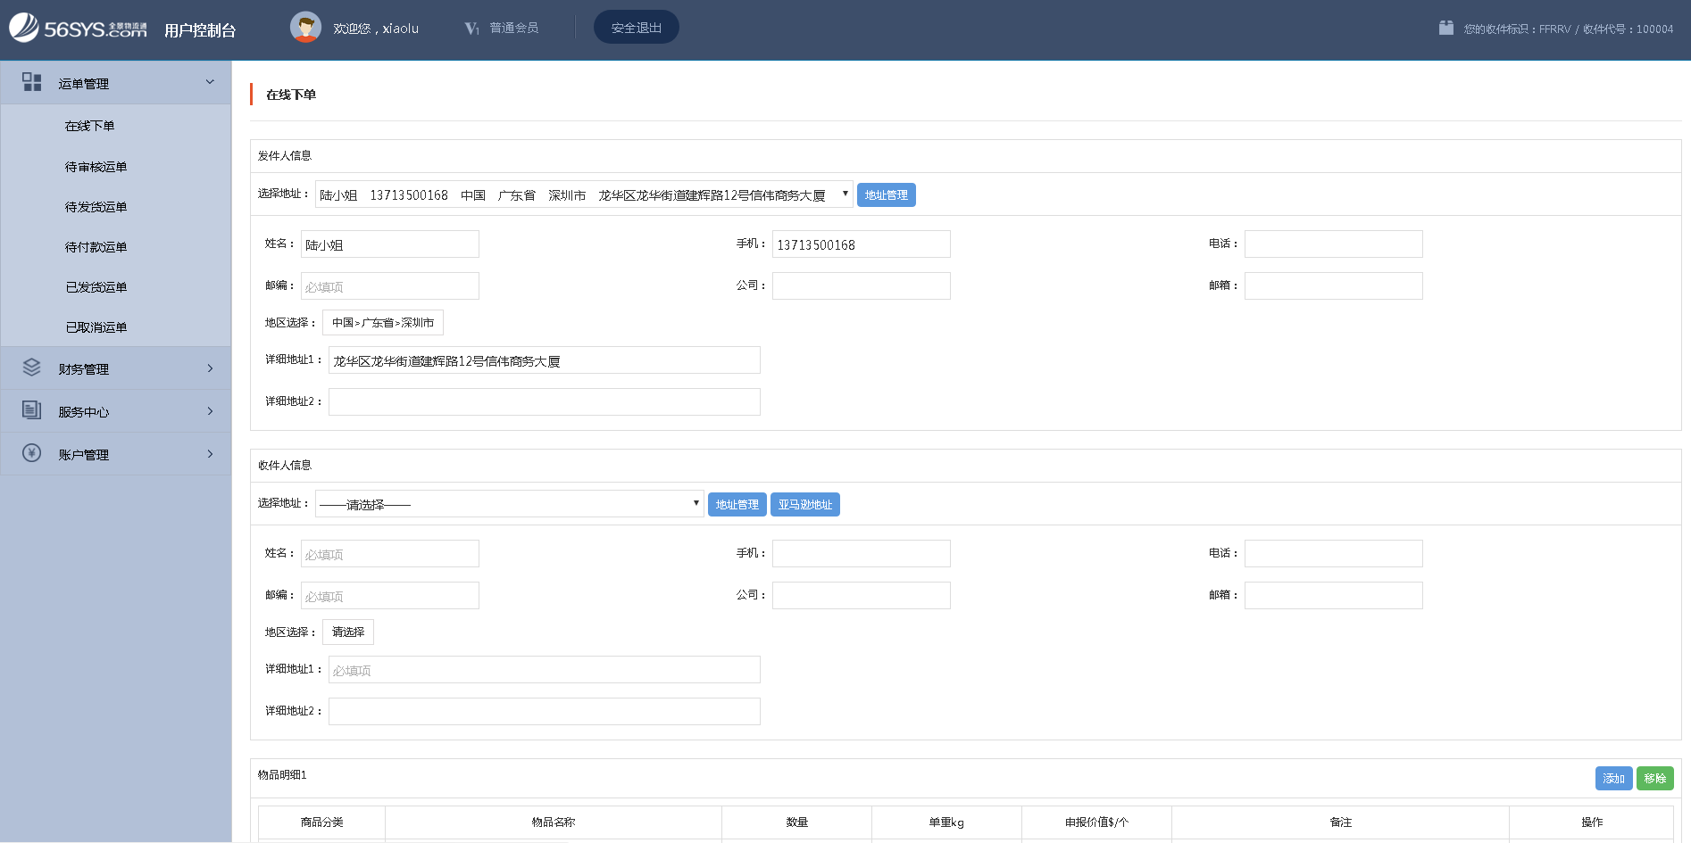Collapse the 运单管理 menu chevron

(x=210, y=83)
